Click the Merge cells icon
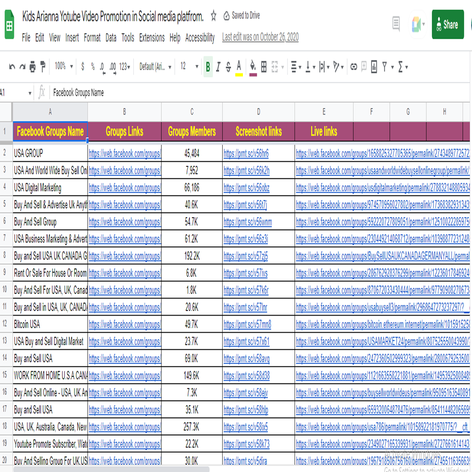 (275, 66)
